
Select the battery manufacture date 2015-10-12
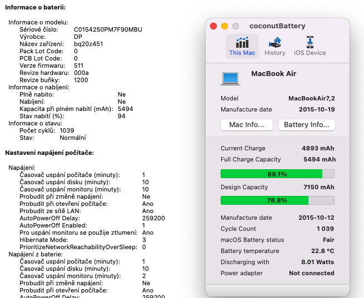tap(316, 218)
